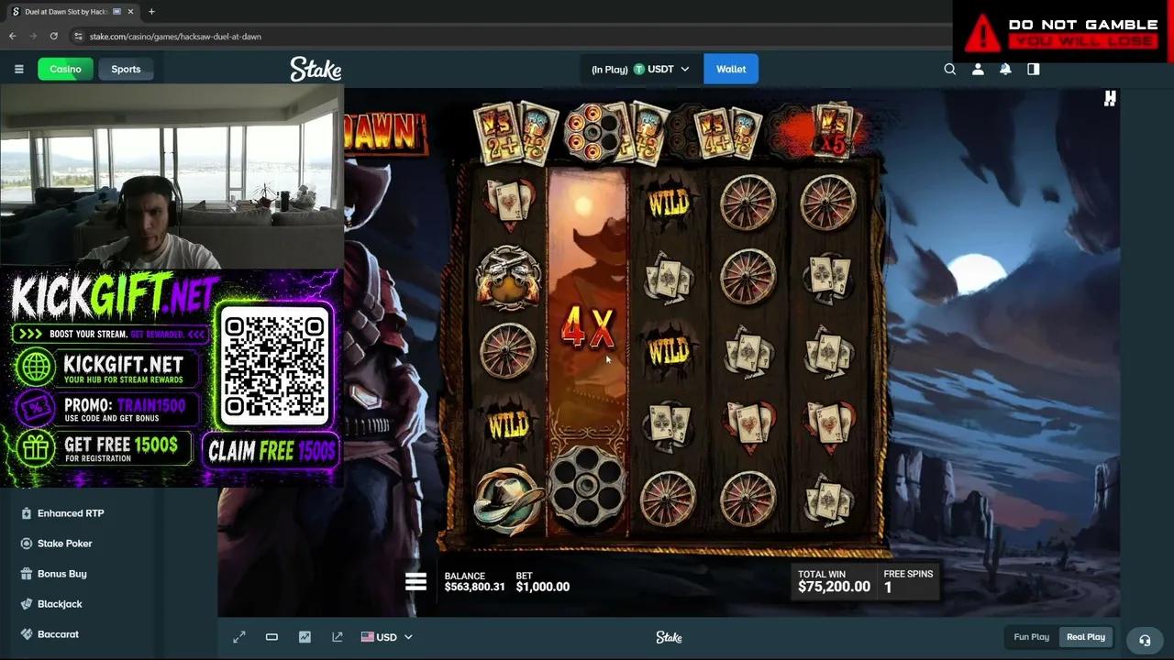Switch to theatre mode view
The width and height of the screenshot is (1174, 660).
[271, 637]
